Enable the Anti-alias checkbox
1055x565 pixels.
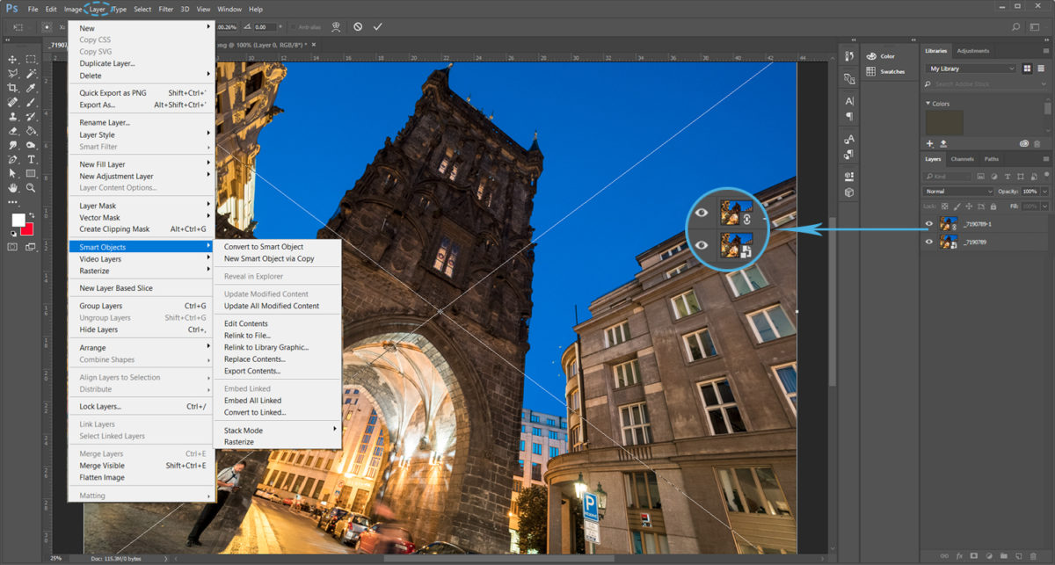tap(293, 27)
